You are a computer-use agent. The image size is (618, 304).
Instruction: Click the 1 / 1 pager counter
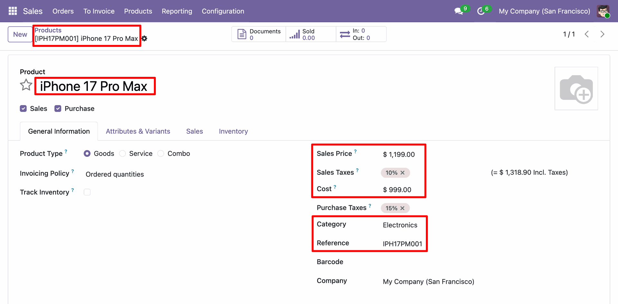(x=569, y=34)
